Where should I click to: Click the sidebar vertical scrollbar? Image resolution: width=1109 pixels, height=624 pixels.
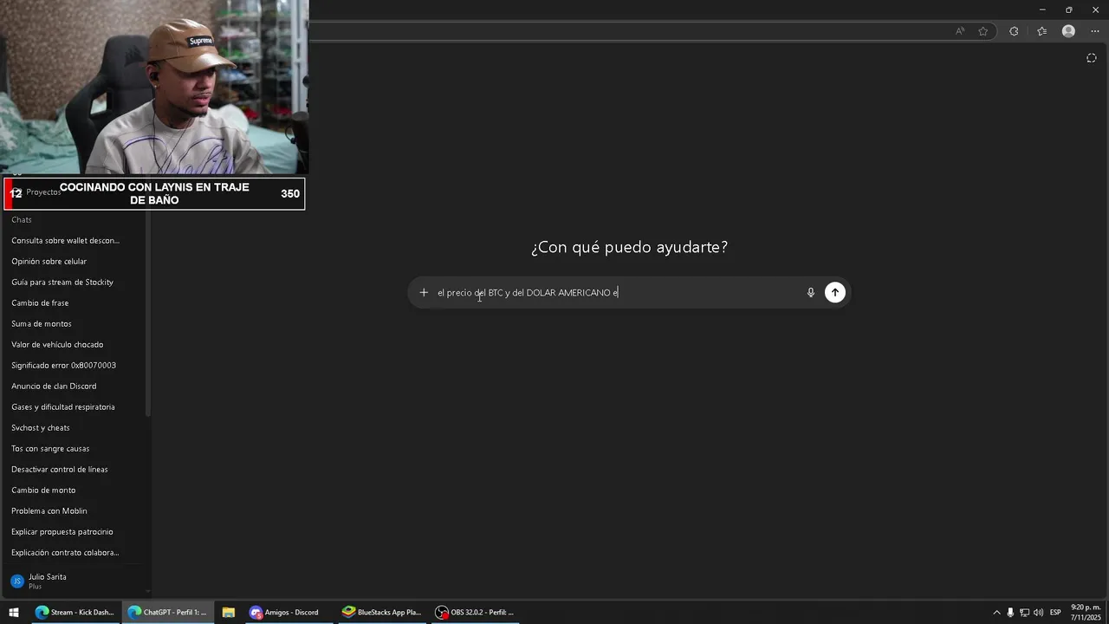148,312
